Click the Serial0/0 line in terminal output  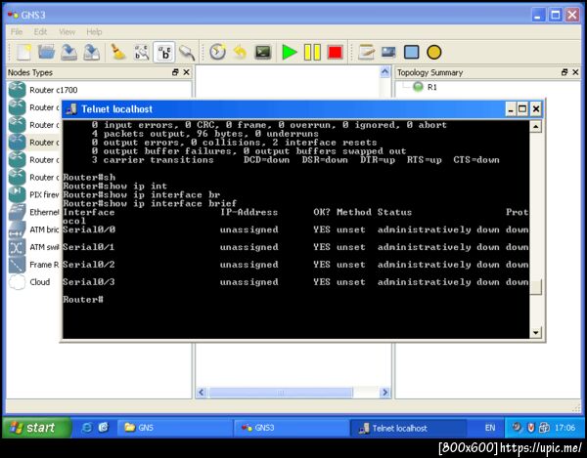[295, 229]
